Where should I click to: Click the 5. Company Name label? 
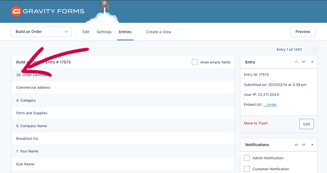coord(31,126)
